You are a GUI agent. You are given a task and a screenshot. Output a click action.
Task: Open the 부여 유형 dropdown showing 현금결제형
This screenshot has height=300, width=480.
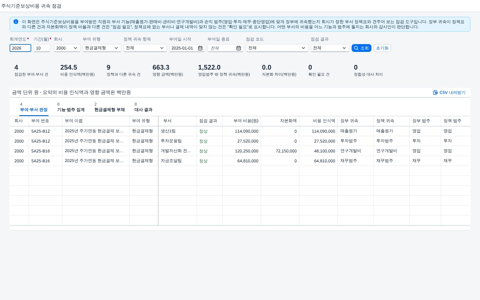tap(102, 48)
